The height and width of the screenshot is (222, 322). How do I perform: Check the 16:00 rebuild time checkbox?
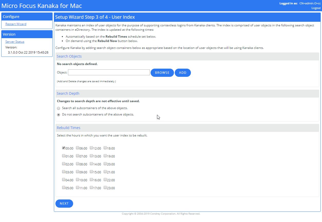coord(91,179)
